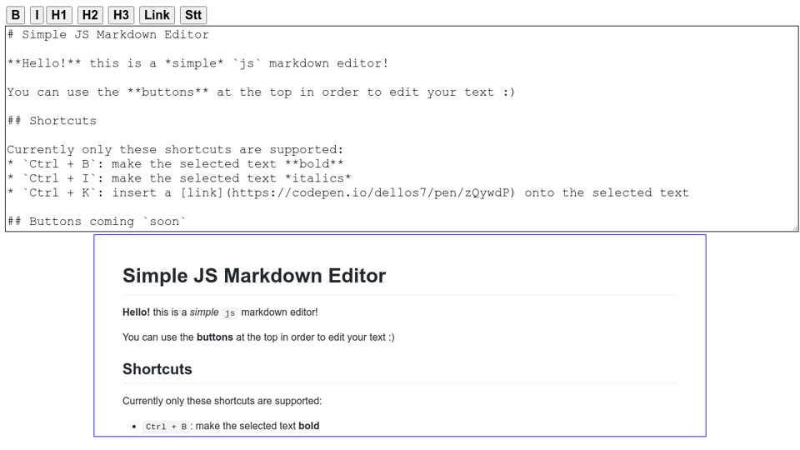Image resolution: width=800 pixels, height=450 pixels.
Task: Click the 'Shortcuts' heading in the preview
Action: pyautogui.click(x=157, y=369)
